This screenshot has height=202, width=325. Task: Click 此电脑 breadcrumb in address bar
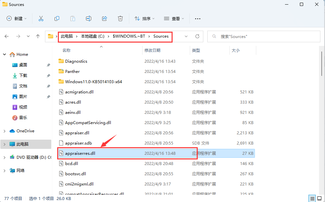pyautogui.click(x=67, y=36)
